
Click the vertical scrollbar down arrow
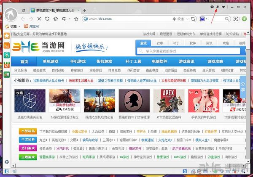pyautogui.click(x=248, y=161)
